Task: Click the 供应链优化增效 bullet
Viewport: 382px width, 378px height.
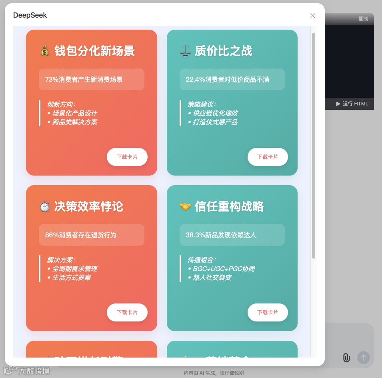Action: click(x=213, y=113)
